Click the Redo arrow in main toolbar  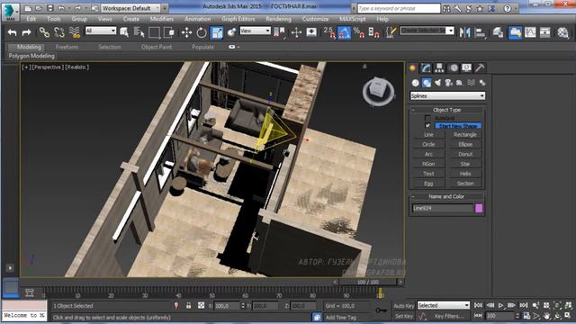tap(26, 32)
